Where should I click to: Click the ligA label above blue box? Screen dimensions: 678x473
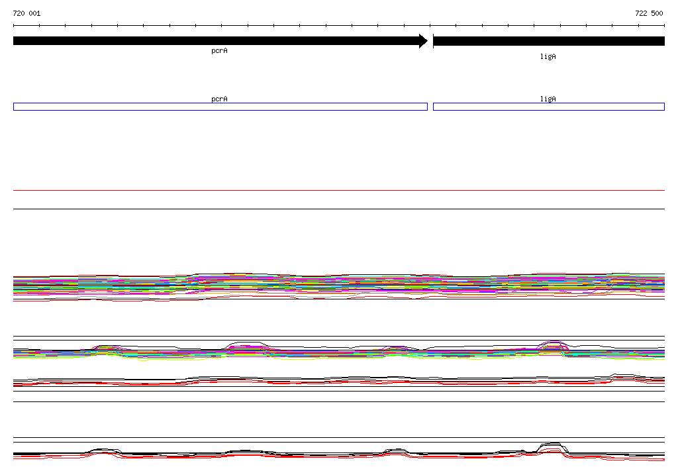point(548,99)
